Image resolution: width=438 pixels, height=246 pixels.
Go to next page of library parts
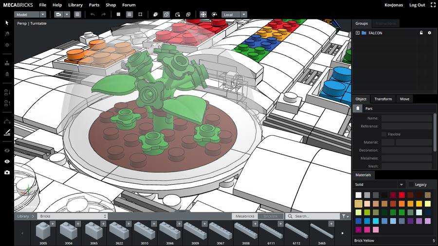click(343, 233)
